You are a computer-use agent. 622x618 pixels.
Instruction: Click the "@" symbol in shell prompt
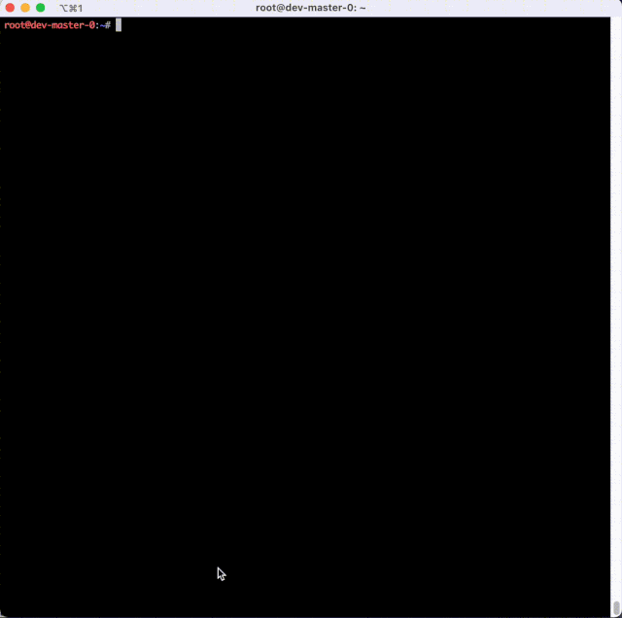tap(31, 24)
